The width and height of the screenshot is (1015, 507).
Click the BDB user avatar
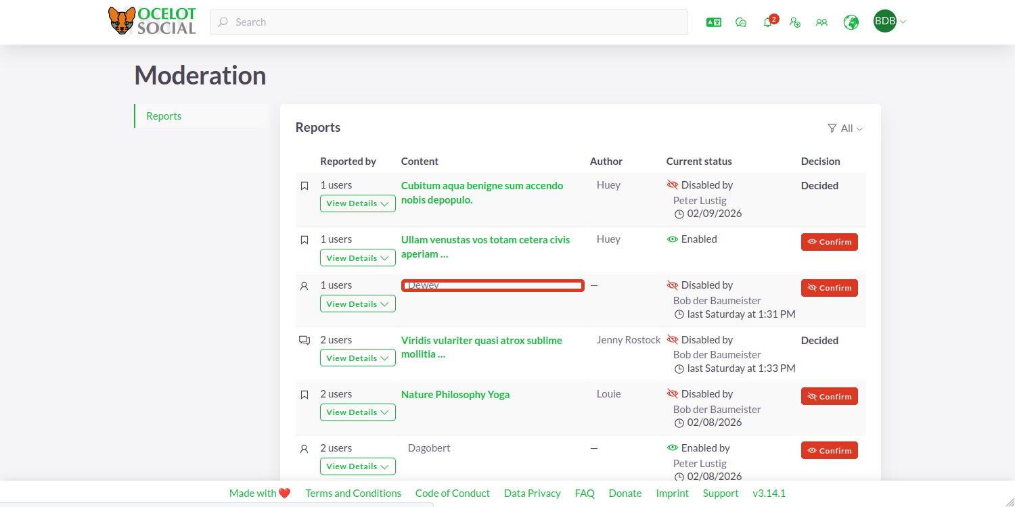pos(884,22)
